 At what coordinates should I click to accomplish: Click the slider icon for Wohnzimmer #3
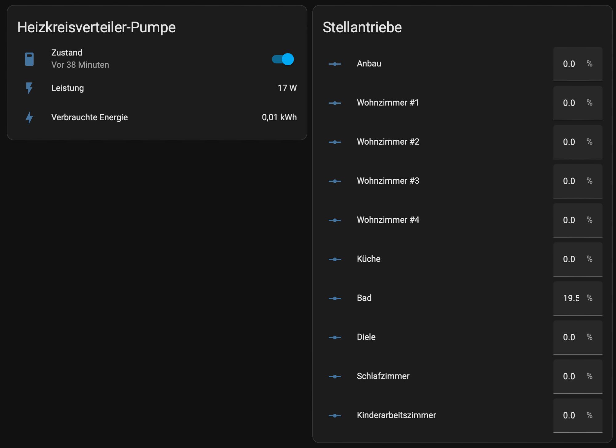click(x=335, y=181)
